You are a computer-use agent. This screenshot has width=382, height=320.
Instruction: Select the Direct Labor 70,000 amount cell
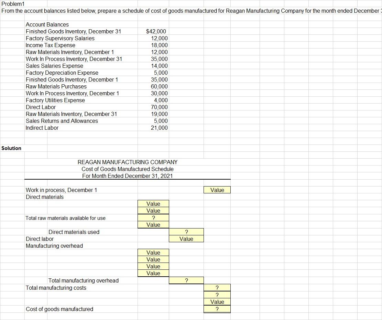pyautogui.click(x=160, y=107)
